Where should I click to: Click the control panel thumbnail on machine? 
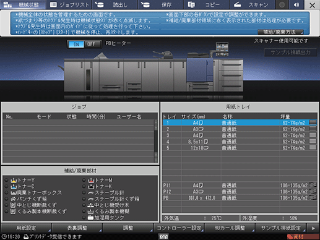click(222, 49)
